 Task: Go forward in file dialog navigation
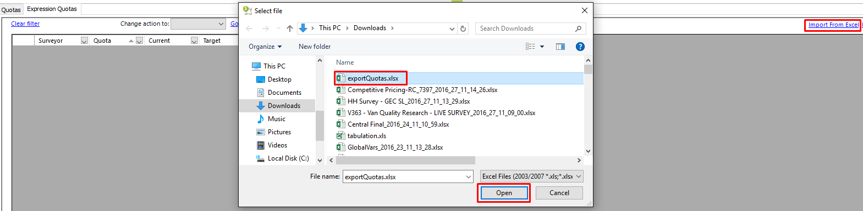click(x=266, y=28)
